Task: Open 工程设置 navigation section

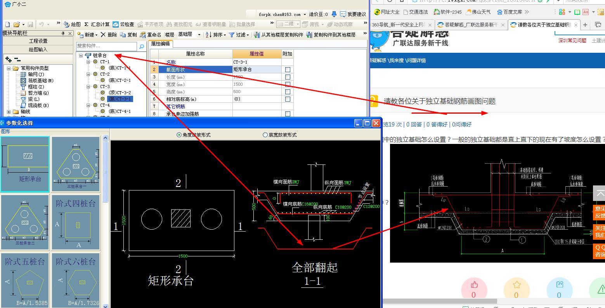Action: (38, 41)
